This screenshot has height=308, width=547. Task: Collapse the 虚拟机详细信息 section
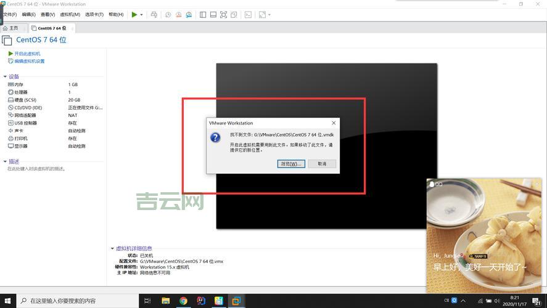pyautogui.click(x=112, y=249)
